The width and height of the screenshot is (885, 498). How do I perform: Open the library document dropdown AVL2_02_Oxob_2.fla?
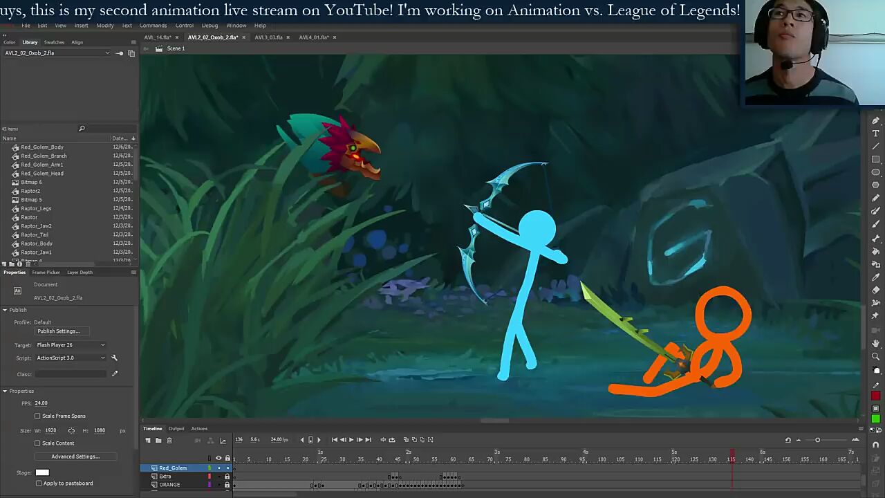[57, 53]
